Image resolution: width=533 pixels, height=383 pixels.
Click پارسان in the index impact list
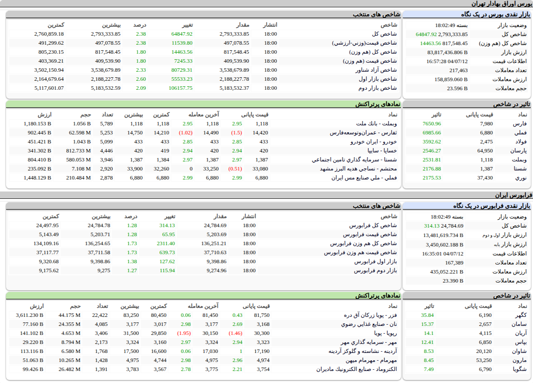pyautogui.click(x=518, y=151)
